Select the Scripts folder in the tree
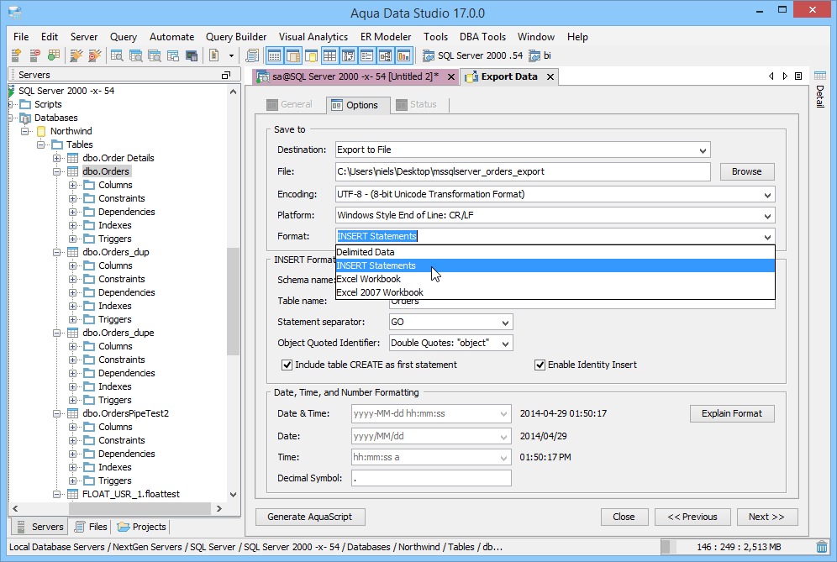Viewport: 837px width, 562px height. point(48,105)
